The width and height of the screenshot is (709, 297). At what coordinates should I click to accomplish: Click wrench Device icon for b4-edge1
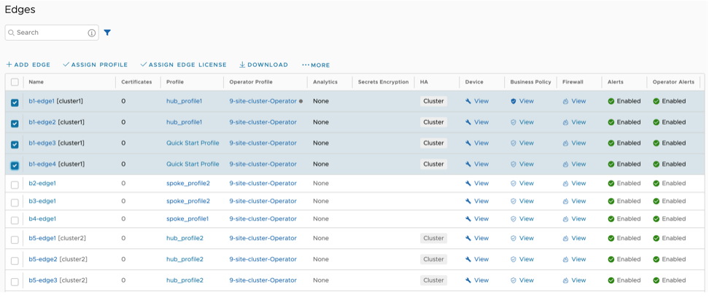tap(468, 219)
